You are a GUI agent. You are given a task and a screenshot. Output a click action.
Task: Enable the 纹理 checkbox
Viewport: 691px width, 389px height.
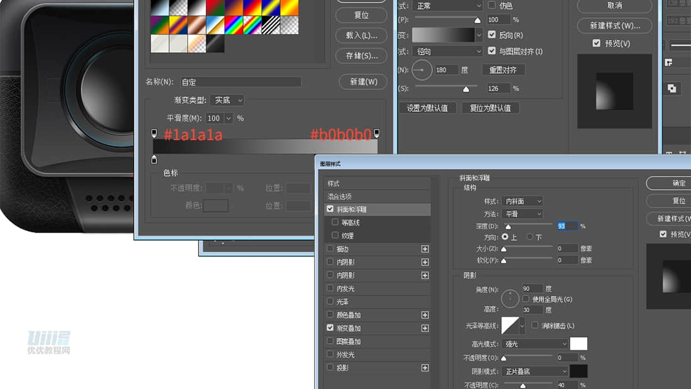335,236
